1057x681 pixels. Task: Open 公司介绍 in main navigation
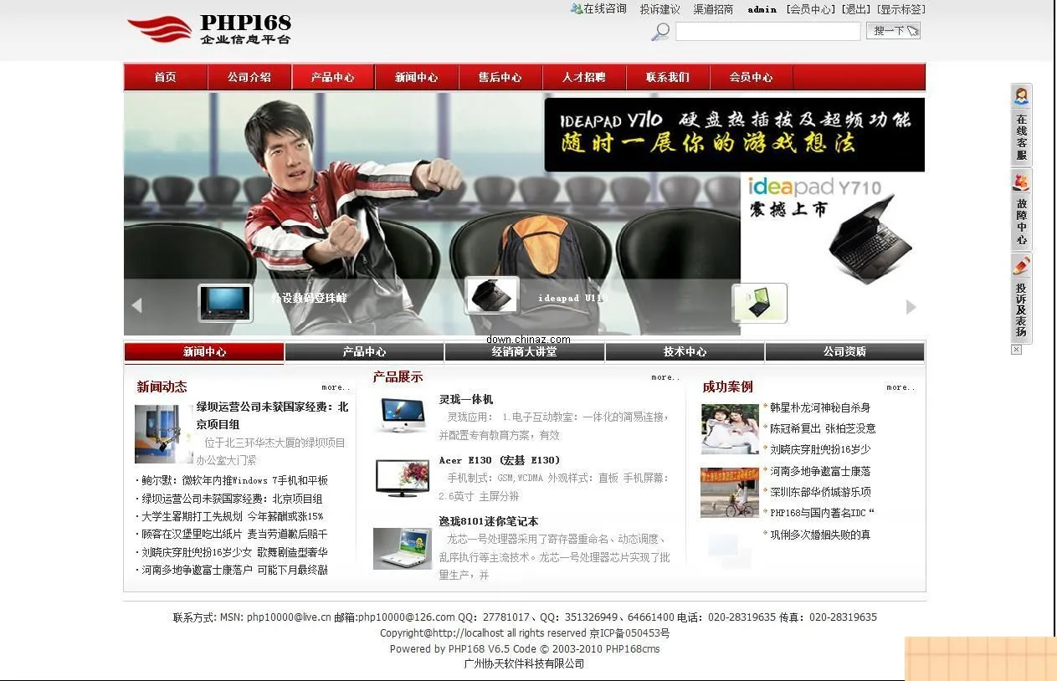tap(249, 77)
